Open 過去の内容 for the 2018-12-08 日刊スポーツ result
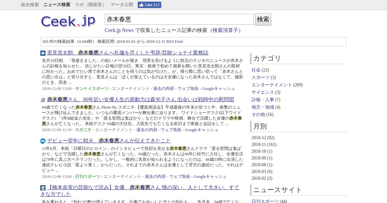This screenshot has width=387, height=203. click(x=155, y=177)
